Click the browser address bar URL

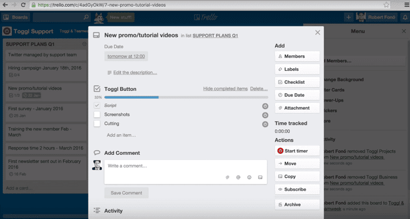(x=102, y=5)
